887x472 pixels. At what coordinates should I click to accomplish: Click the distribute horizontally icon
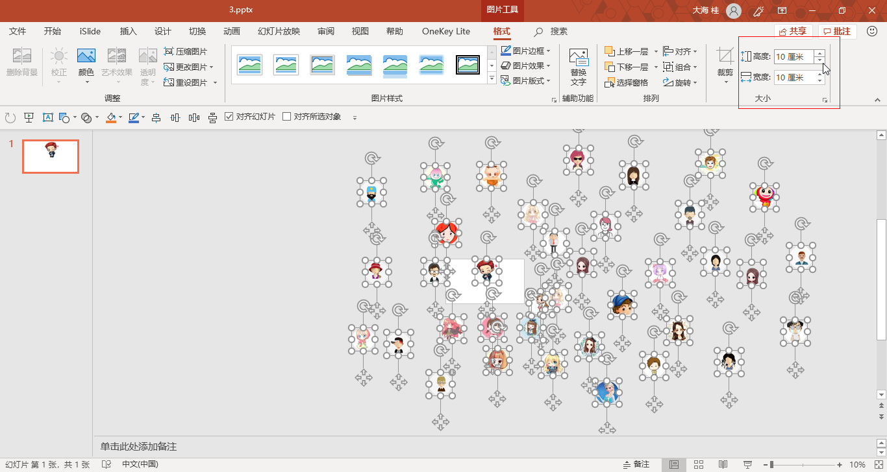coord(194,117)
